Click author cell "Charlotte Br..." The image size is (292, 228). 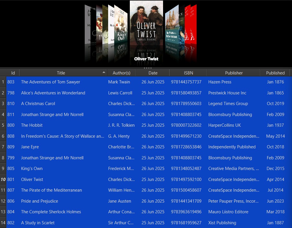pos(121,147)
